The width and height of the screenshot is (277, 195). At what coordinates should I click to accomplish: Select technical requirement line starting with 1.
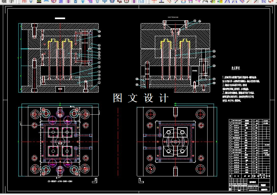click(239, 77)
